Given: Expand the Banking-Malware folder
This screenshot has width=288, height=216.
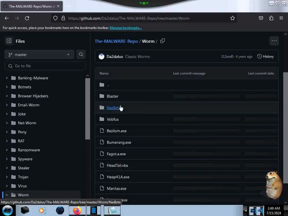Looking at the screenshot, I should point(7,78).
